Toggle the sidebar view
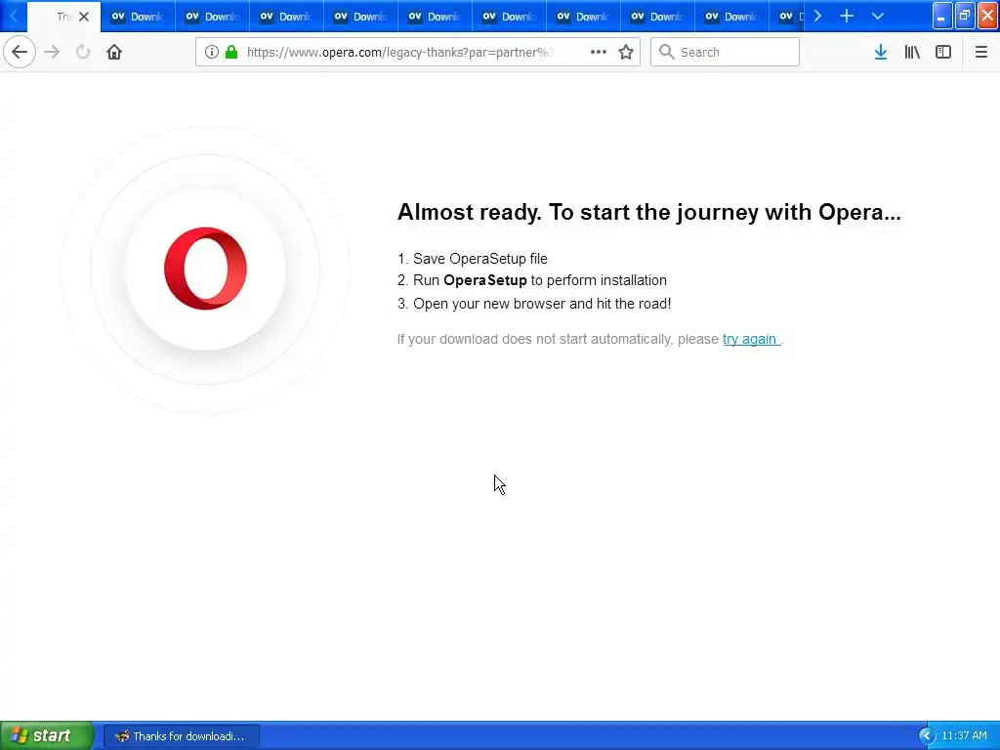 [943, 52]
